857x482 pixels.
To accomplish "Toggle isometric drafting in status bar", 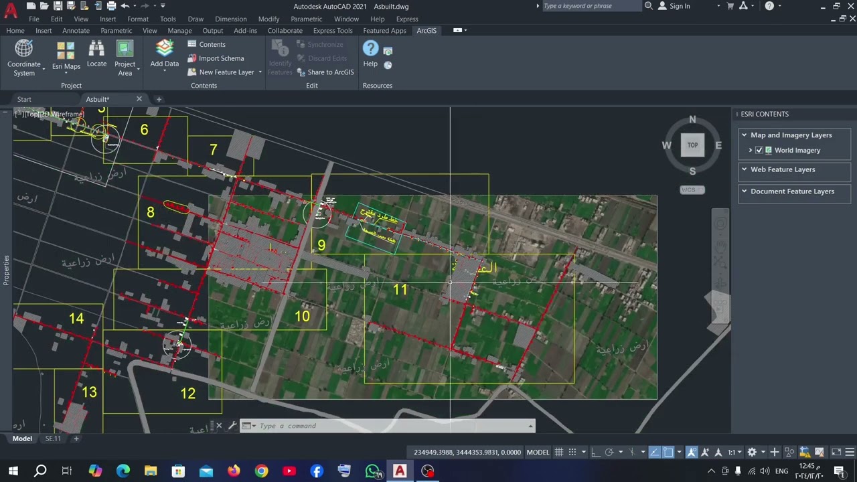I will (x=633, y=452).
